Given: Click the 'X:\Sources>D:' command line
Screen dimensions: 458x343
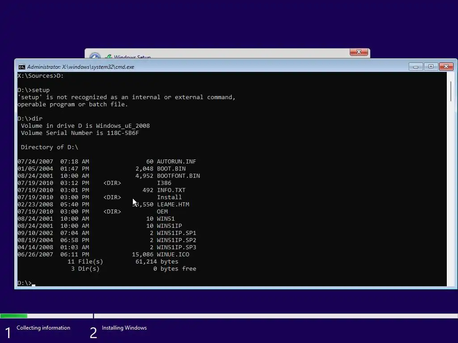Looking at the screenshot, I should pyautogui.click(x=41, y=76).
